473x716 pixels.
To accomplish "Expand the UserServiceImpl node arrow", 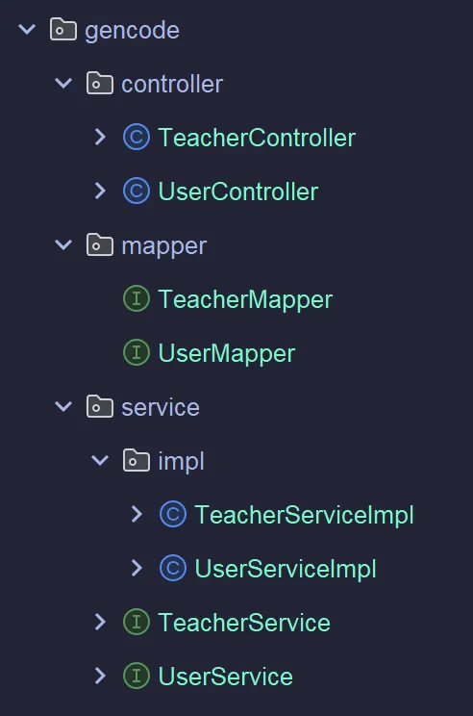I will coord(137,568).
